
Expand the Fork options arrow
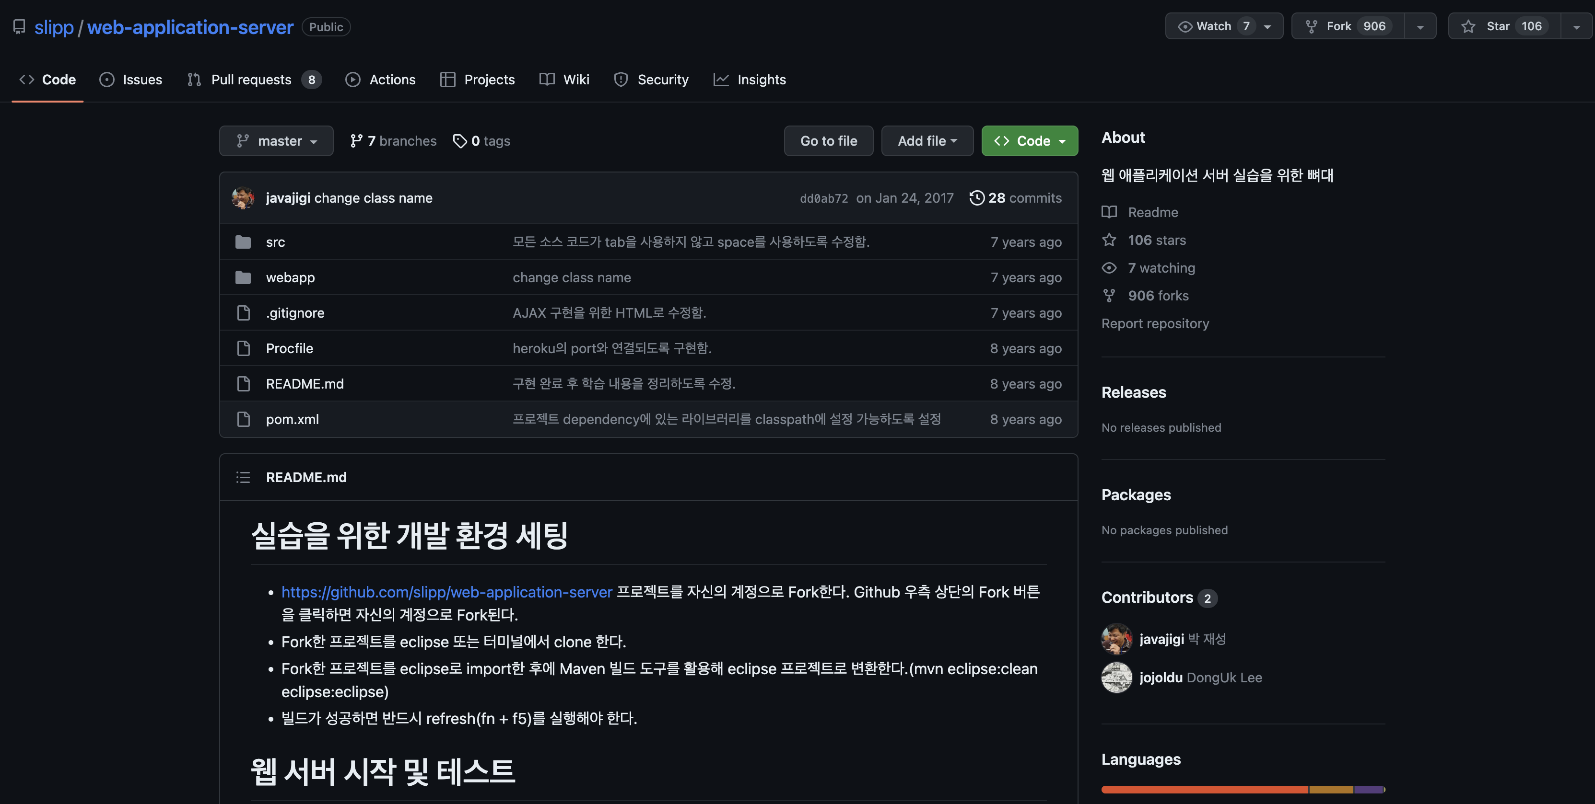[1420, 27]
